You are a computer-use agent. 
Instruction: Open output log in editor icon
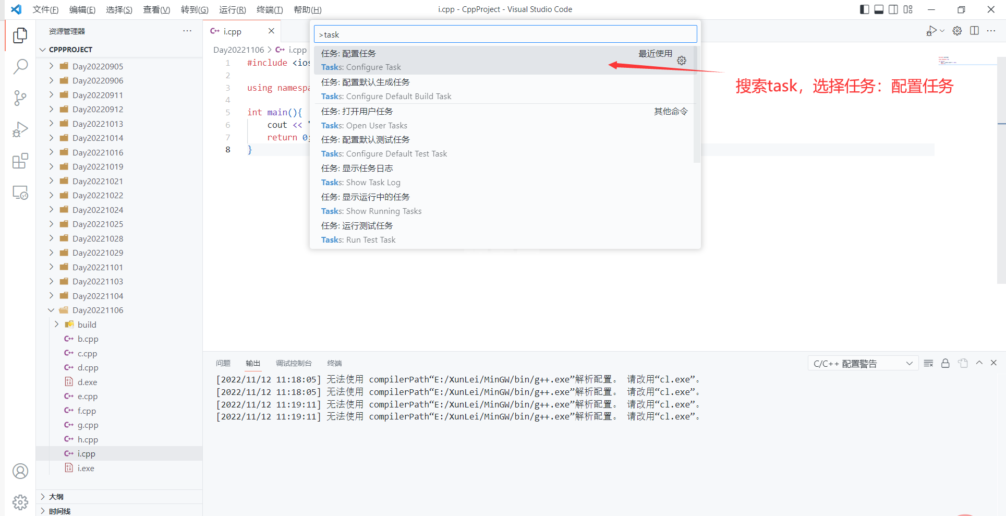pos(963,363)
